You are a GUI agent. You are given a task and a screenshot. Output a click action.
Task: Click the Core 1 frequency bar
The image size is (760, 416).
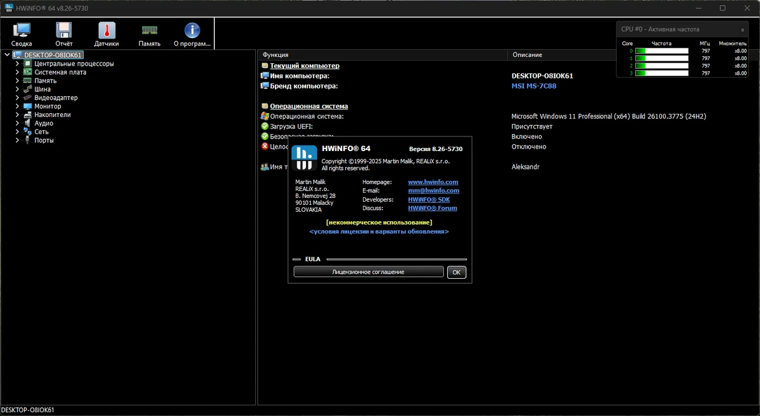point(661,58)
